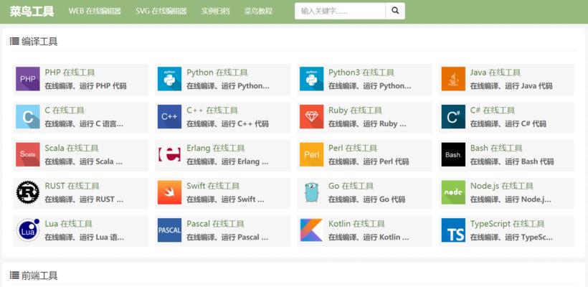
Task: Open the RUST 在线工具 title link
Action: (72, 186)
